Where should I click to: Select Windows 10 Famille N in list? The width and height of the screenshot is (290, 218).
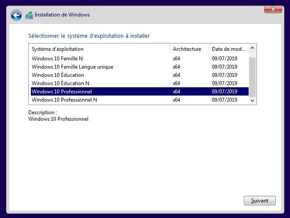pos(57,59)
